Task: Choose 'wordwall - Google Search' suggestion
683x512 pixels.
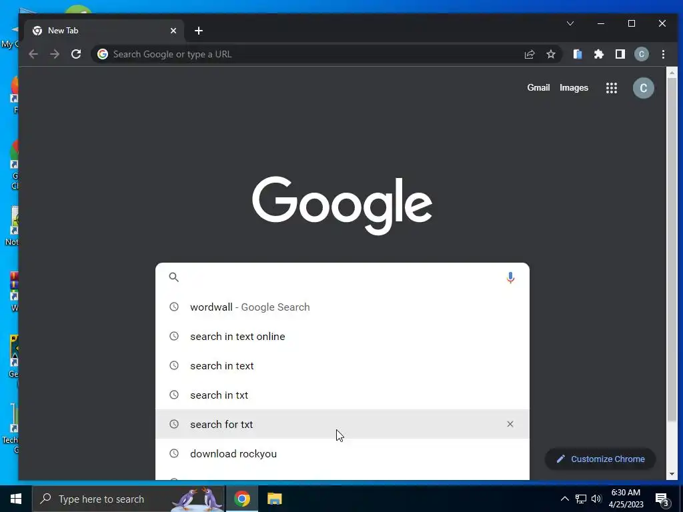Action: (342, 307)
